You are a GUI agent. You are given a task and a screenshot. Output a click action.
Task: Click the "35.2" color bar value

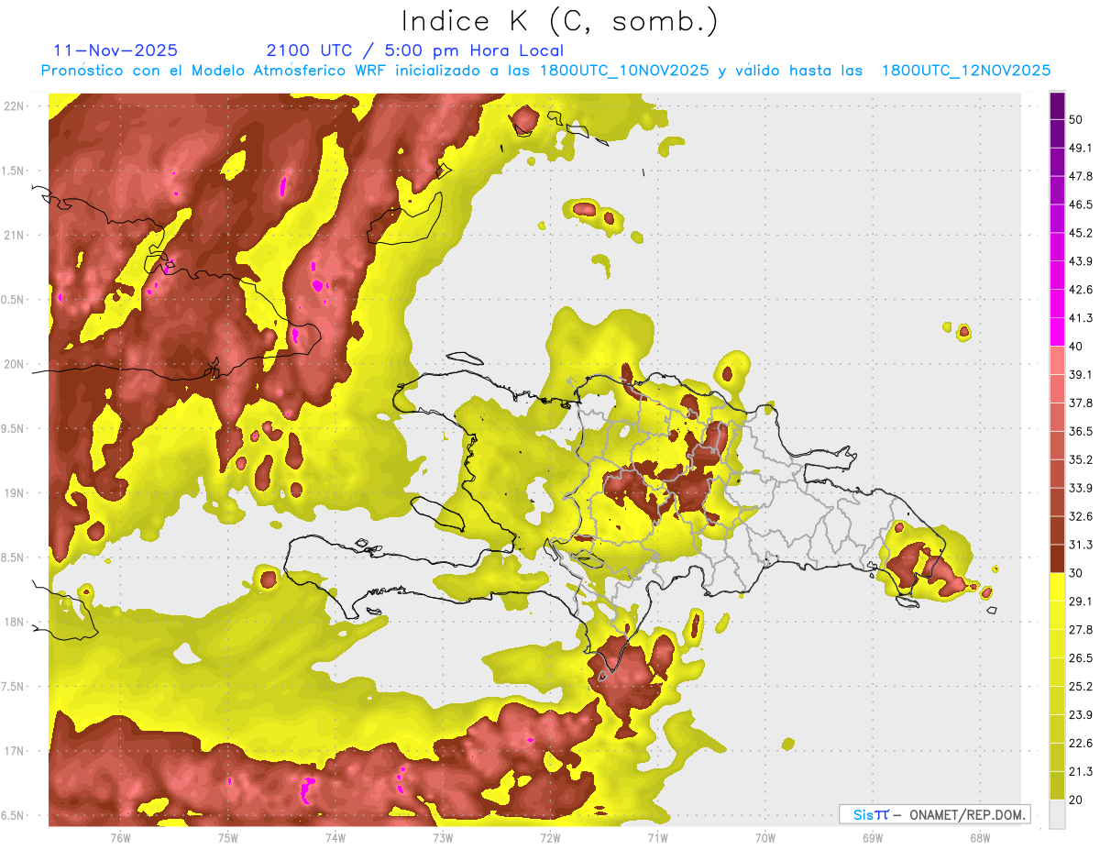1081,459
